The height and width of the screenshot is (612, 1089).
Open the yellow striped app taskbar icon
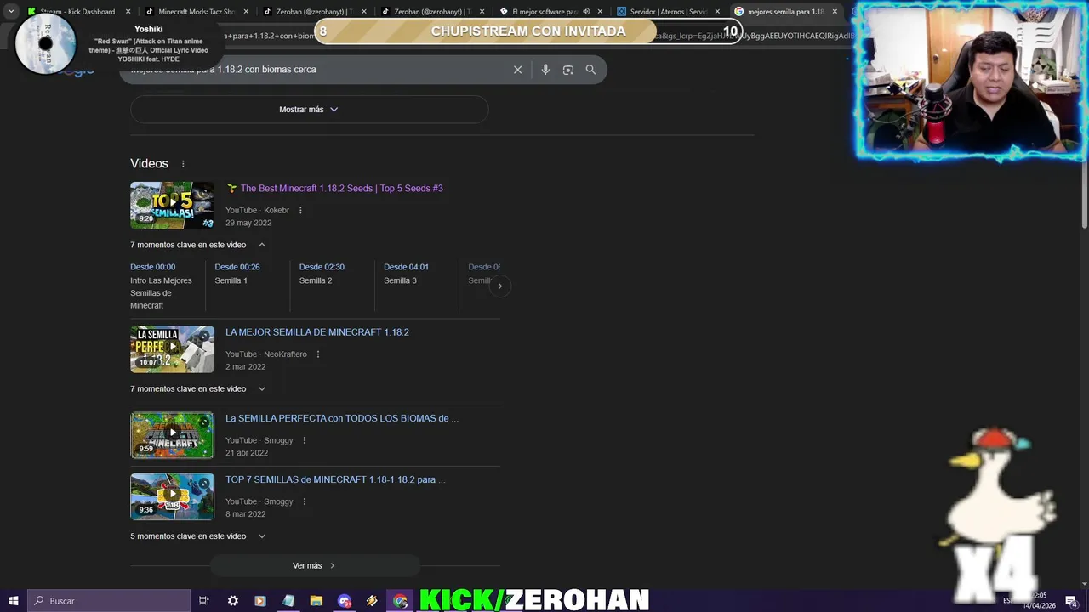372,601
